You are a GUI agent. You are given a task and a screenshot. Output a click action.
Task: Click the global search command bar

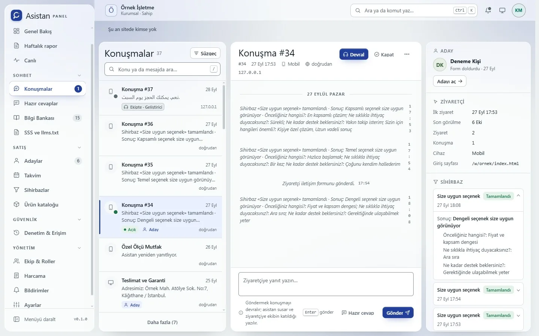pos(415,10)
